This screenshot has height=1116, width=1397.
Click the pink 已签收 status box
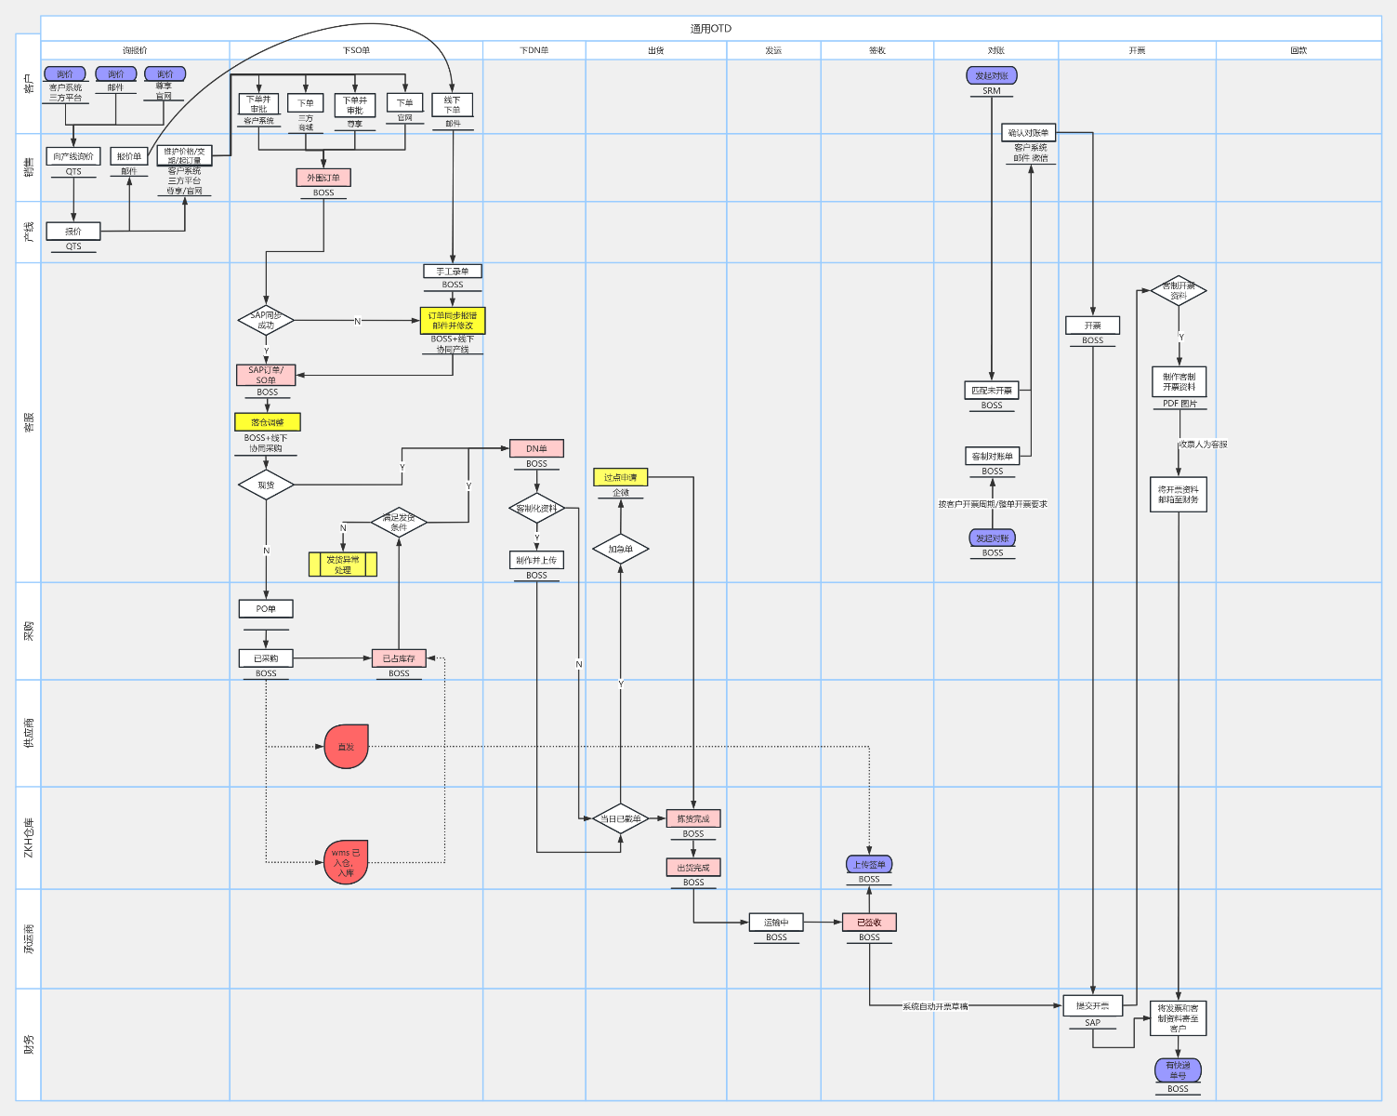(x=869, y=923)
